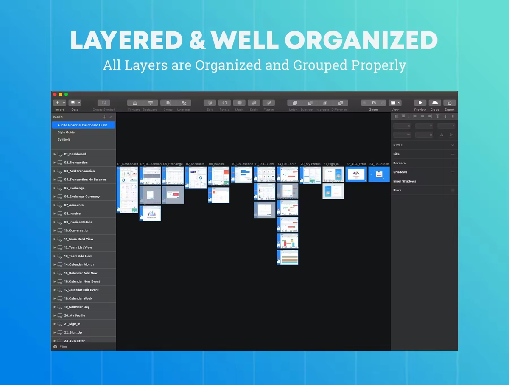Click the Group tool icon
Screen dimensions: 509x385
tap(168, 103)
